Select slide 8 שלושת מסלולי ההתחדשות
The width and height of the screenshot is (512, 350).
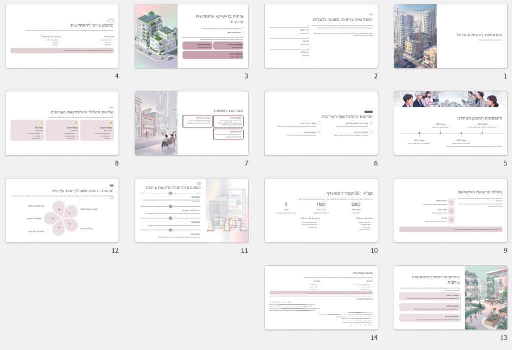62,123
